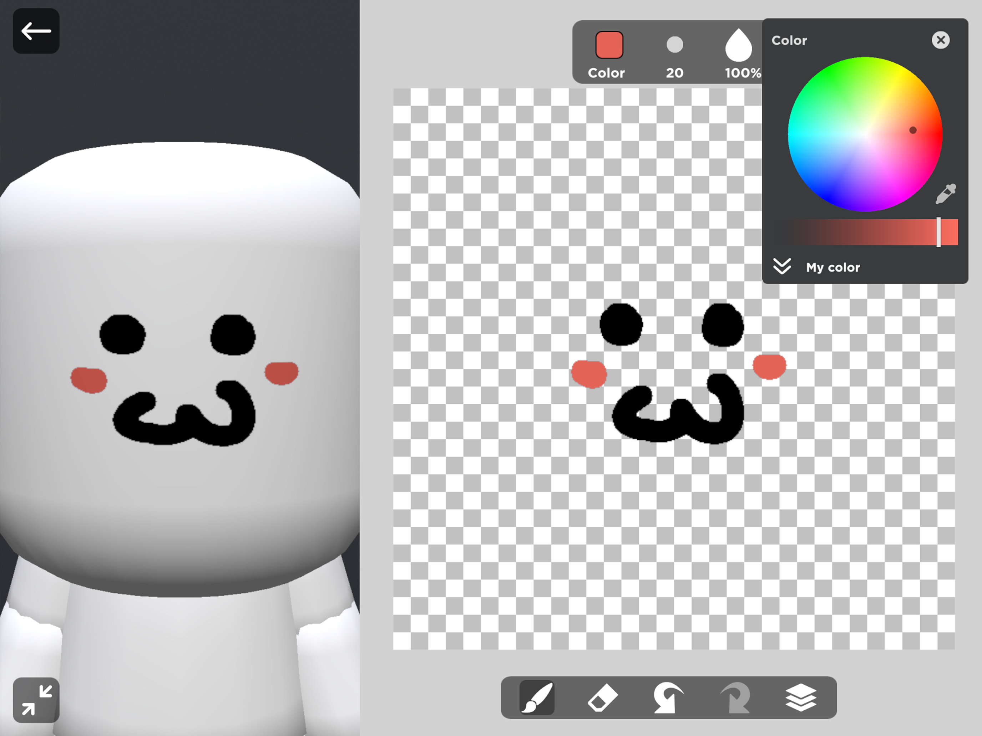The image size is (982, 736).
Task: Select the paintbrush tool
Action: [x=537, y=697]
